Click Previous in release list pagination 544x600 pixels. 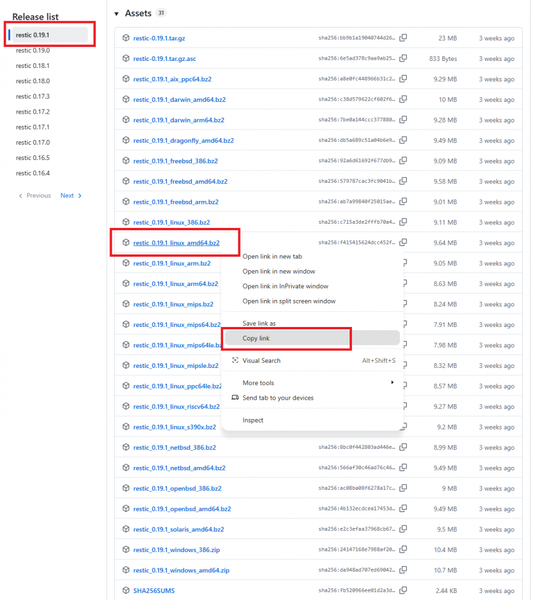tap(35, 196)
